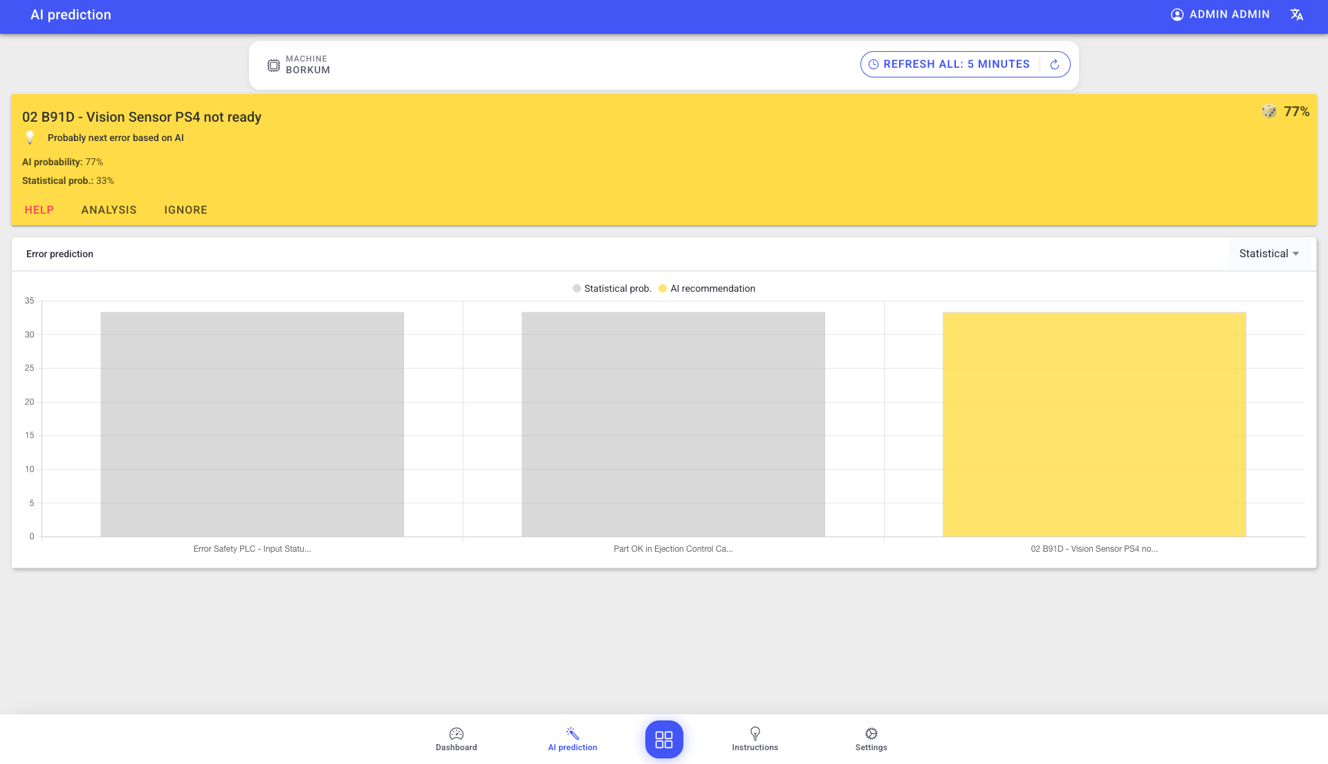Click ADMIN ADMIN user name
Viewport: 1328px width, 764px height.
1230,15
